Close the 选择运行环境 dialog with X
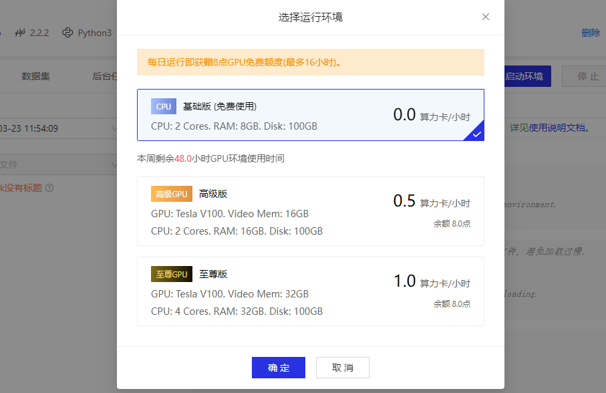Screen dimensions: 606x393 coord(486,17)
